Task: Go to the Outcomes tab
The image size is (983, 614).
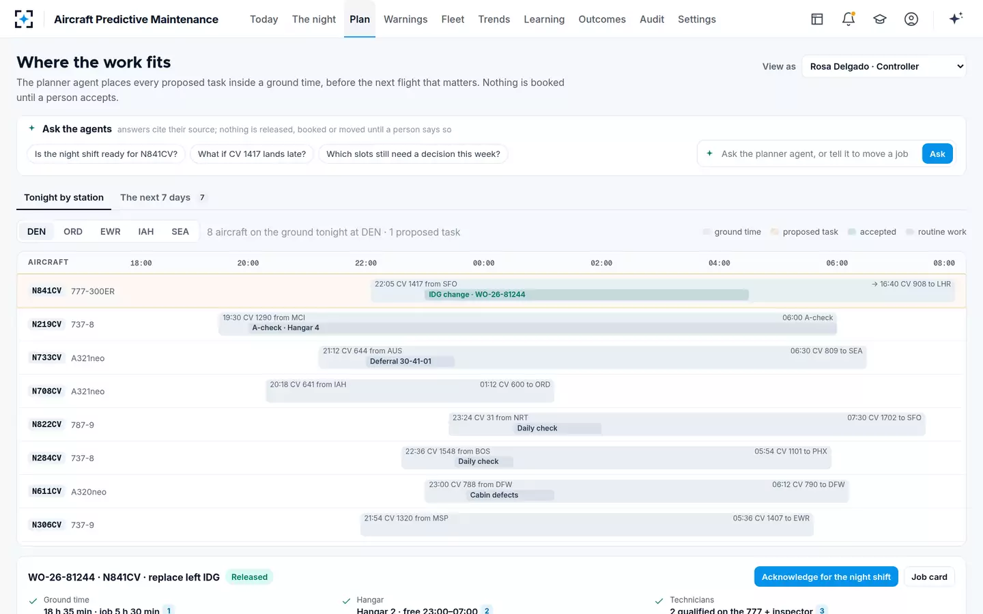Action: 602,19
